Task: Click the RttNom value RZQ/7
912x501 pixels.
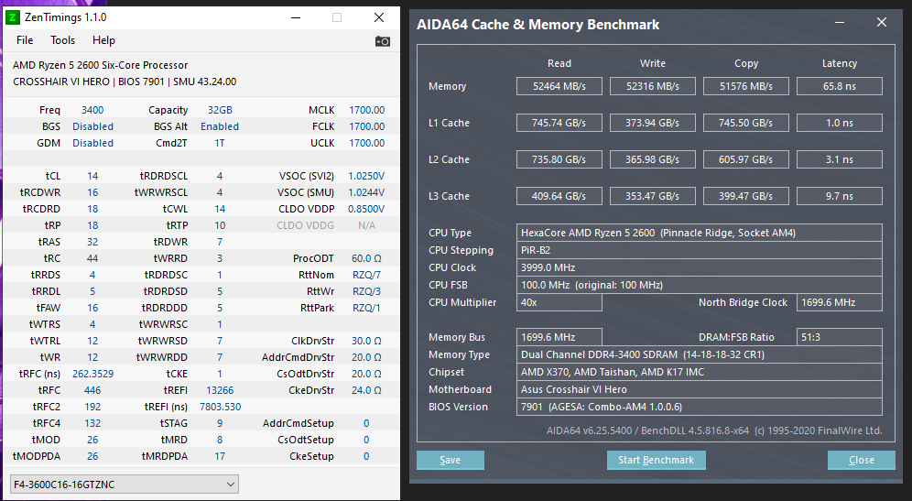Action: coord(366,275)
